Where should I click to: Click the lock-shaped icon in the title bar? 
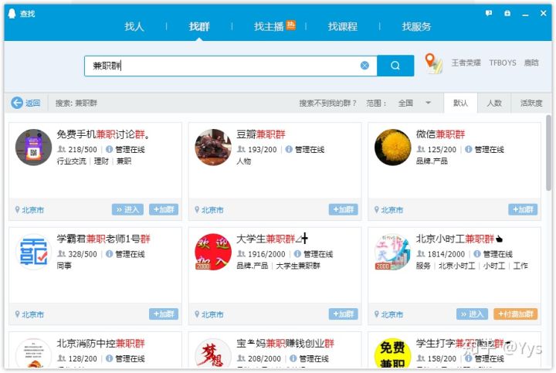[507, 13]
